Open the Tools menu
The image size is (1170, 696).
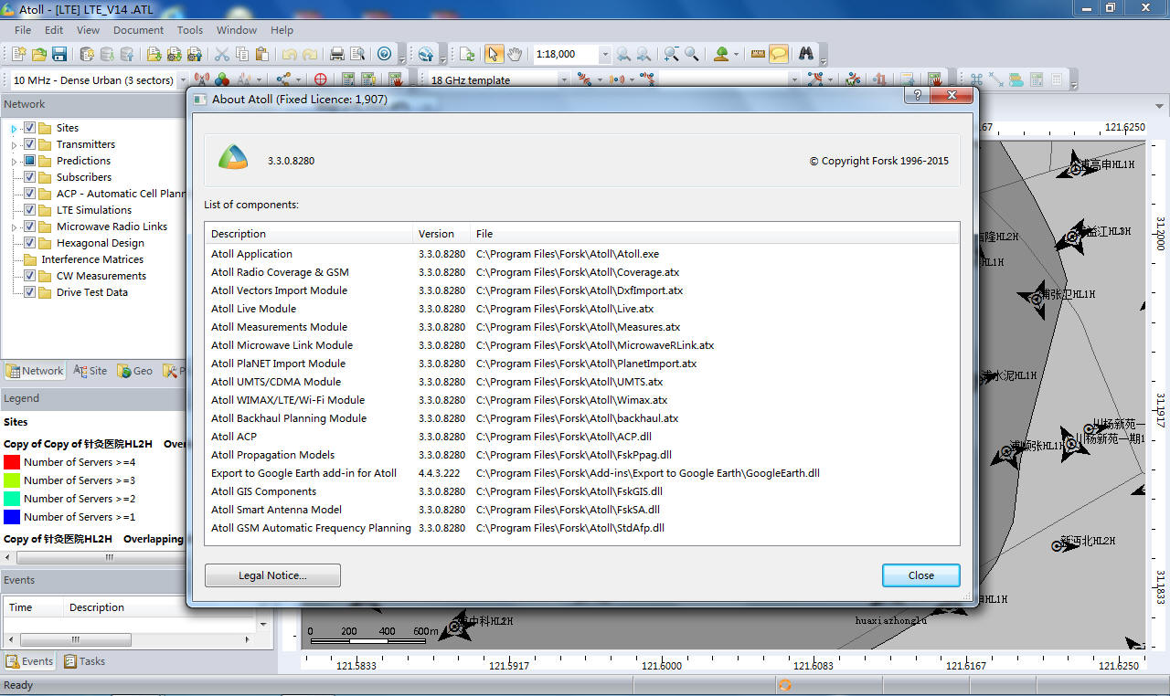190,30
